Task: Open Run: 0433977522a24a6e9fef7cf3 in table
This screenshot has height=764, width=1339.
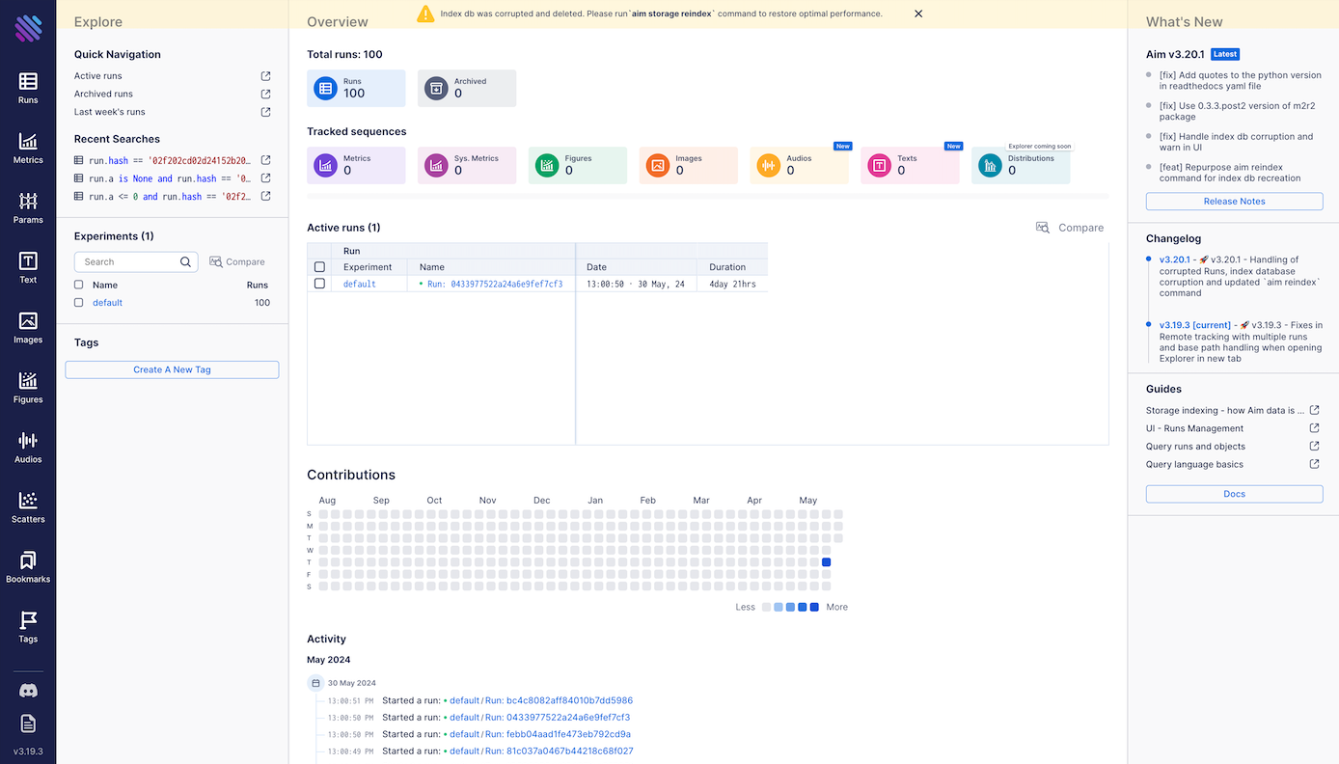Action: tap(494, 284)
